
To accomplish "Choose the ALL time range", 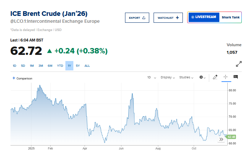I will tap(87, 66).
